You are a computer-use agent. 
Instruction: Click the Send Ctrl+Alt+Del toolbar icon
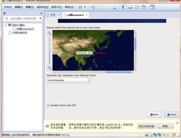coord(93,7)
